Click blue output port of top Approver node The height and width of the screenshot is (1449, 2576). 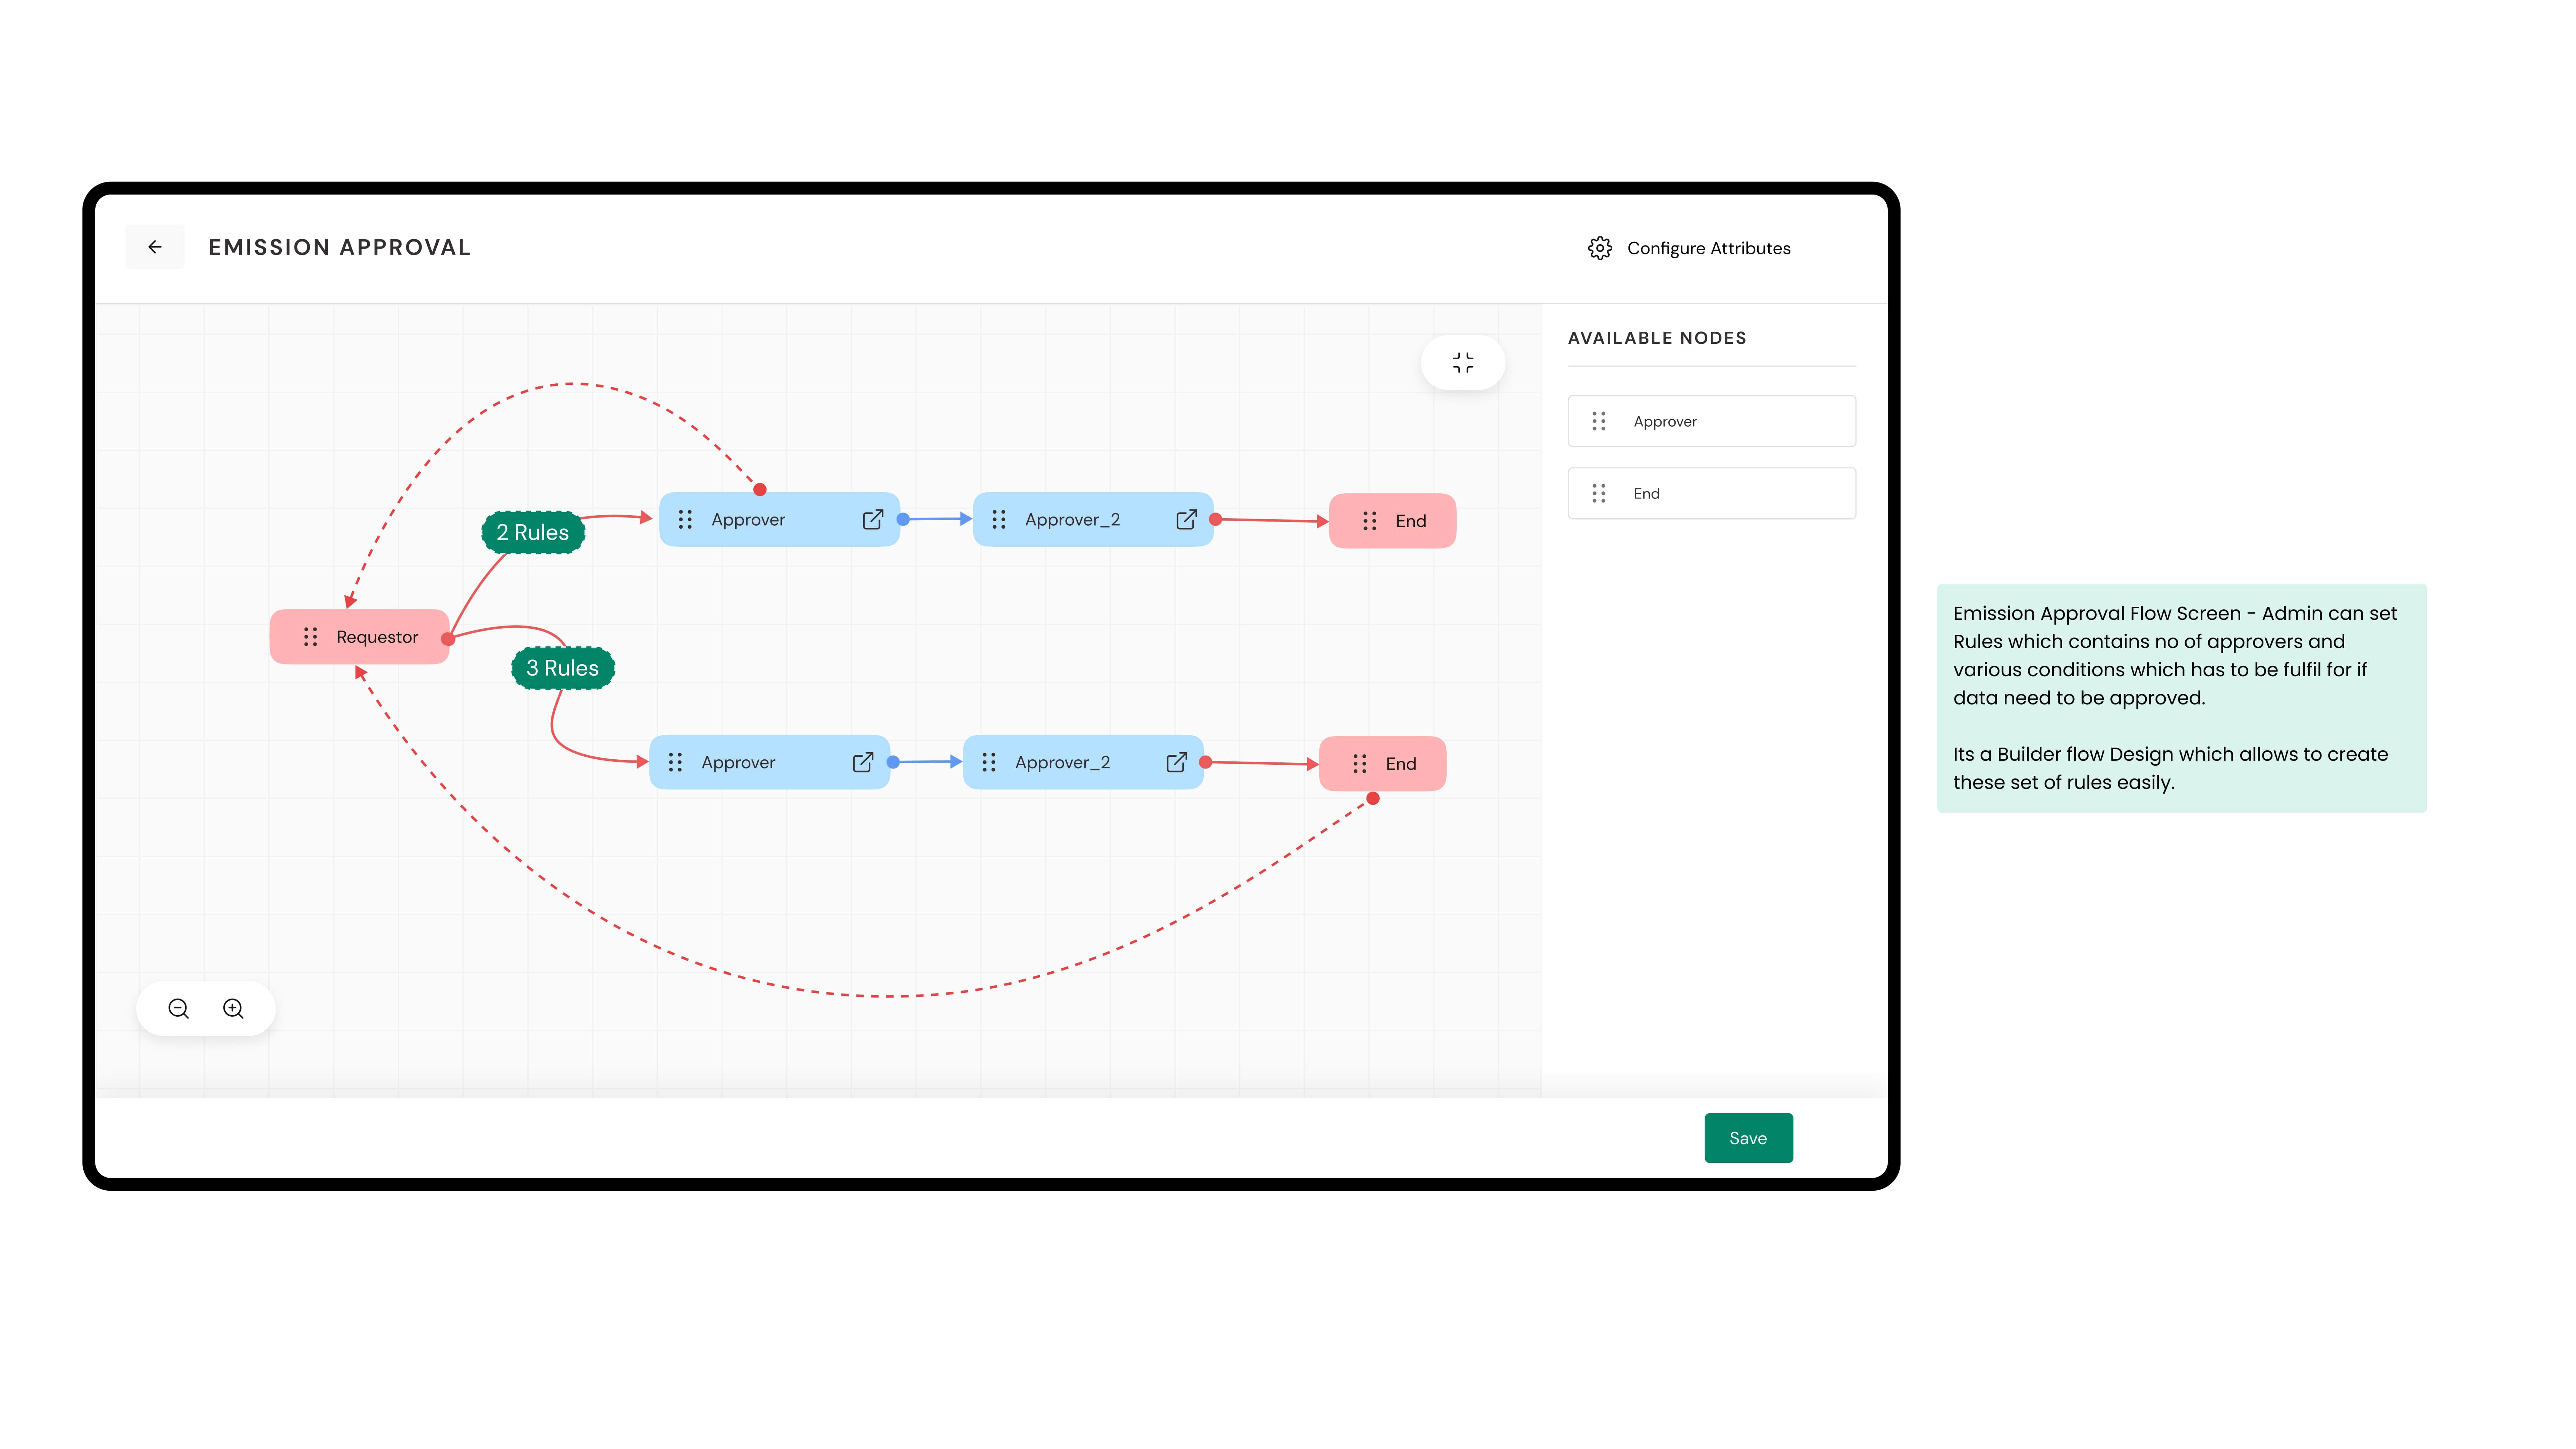coord(903,519)
